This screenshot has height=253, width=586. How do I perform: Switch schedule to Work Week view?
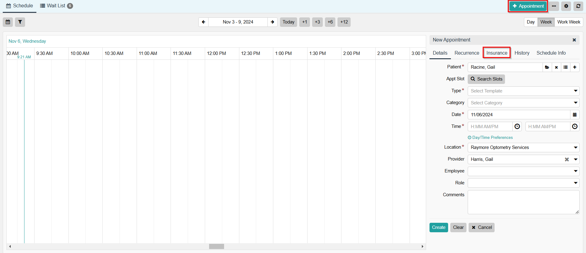[x=569, y=22]
